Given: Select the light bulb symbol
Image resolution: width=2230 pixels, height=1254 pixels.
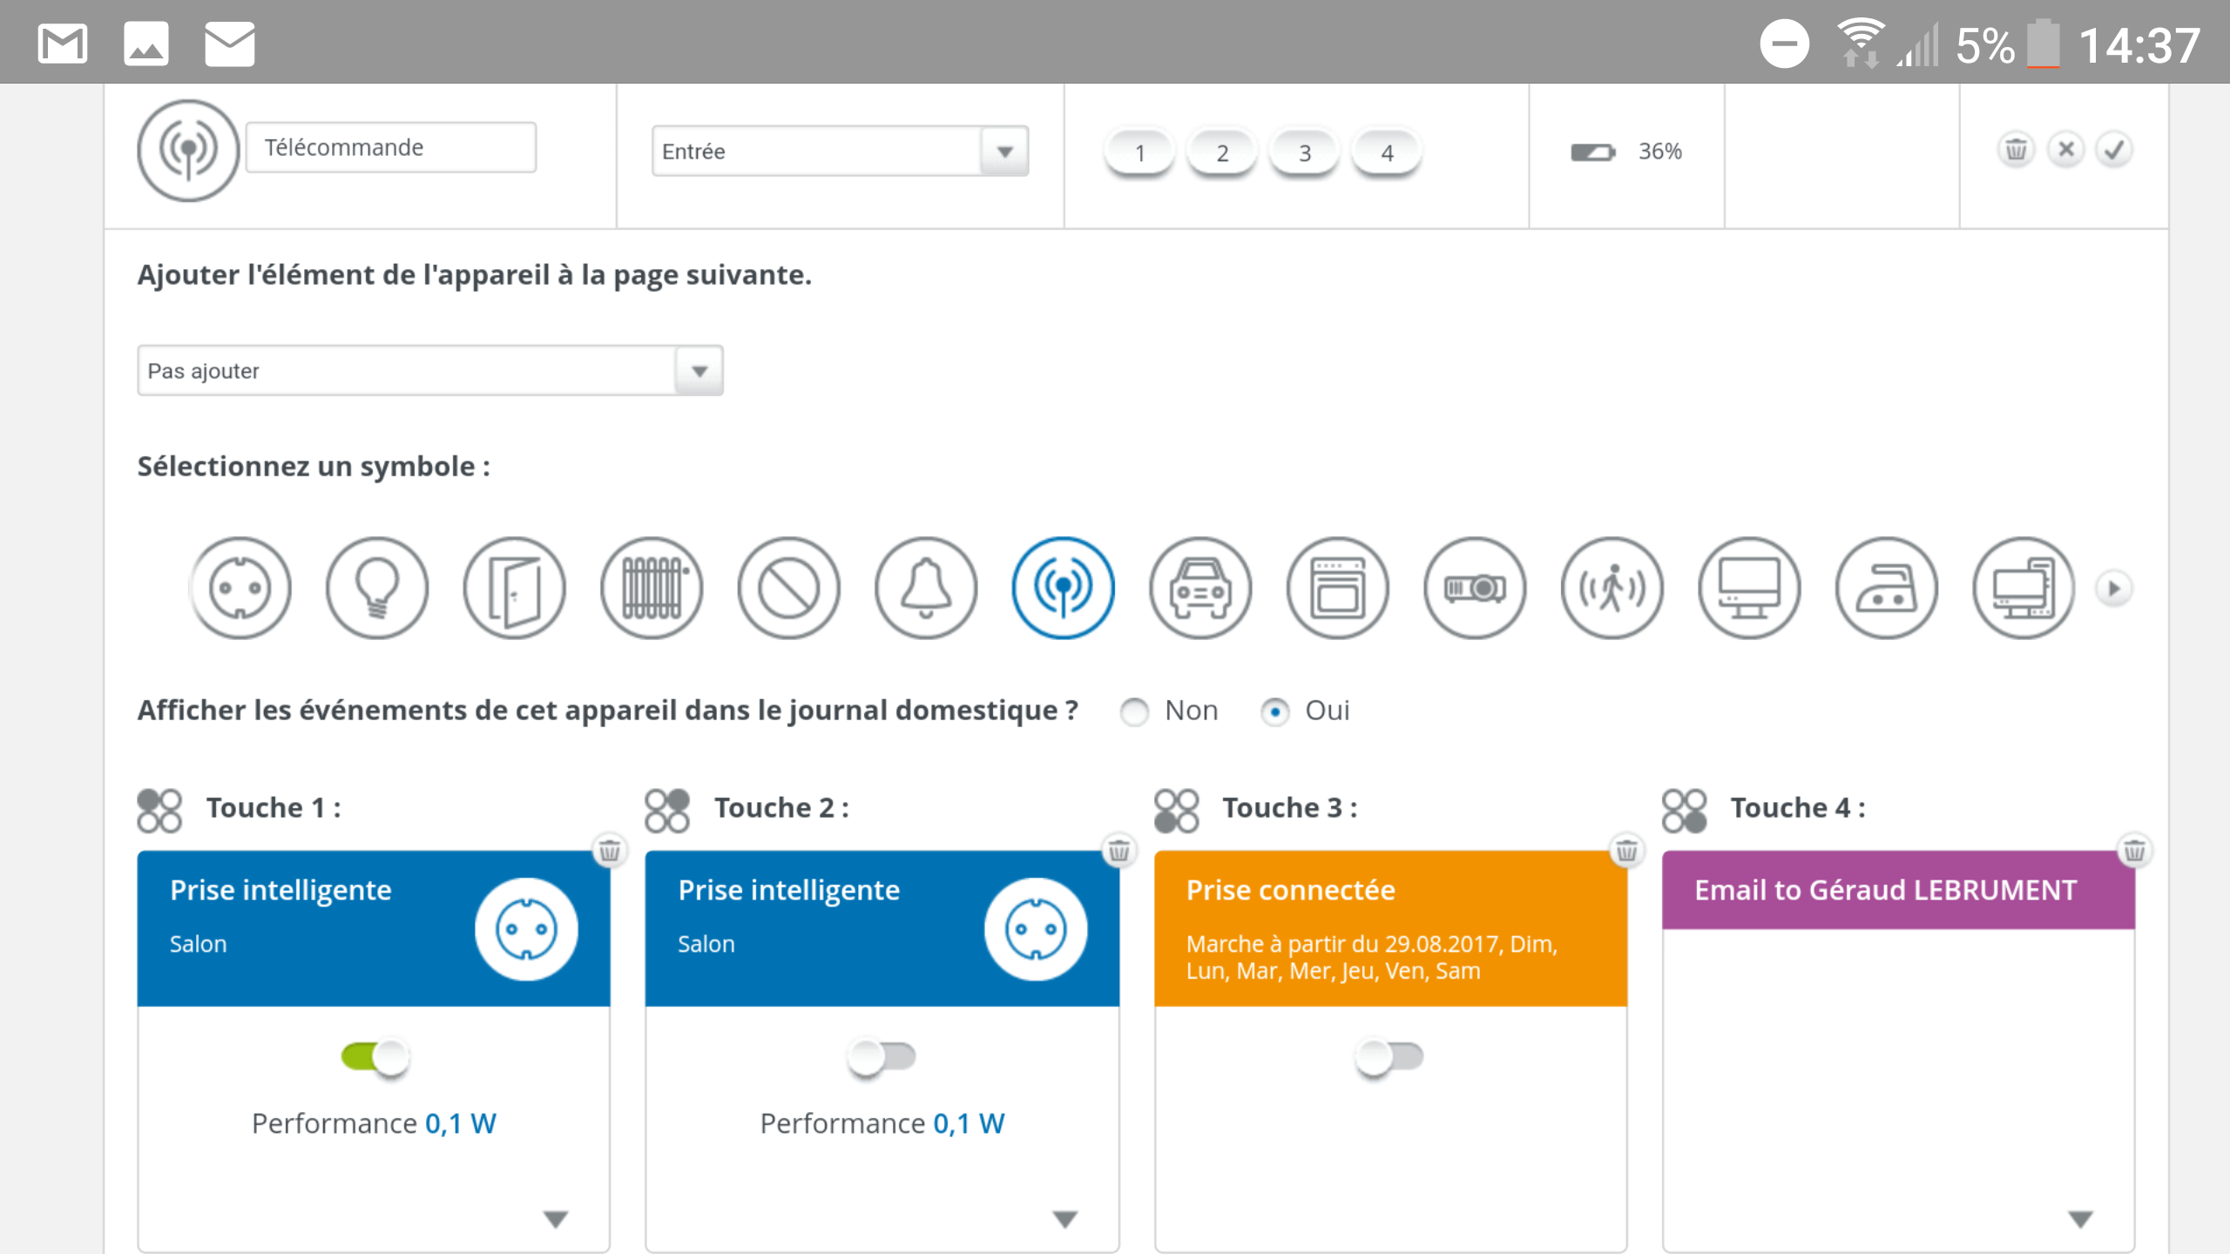Looking at the screenshot, I should point(377,588).
